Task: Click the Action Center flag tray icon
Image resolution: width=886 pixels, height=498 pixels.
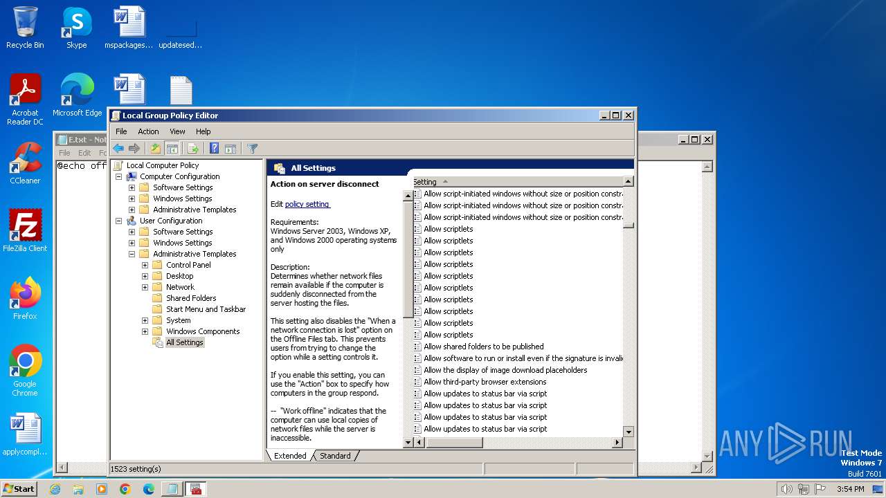Action: pyautogui.click(x=820, y=489)
